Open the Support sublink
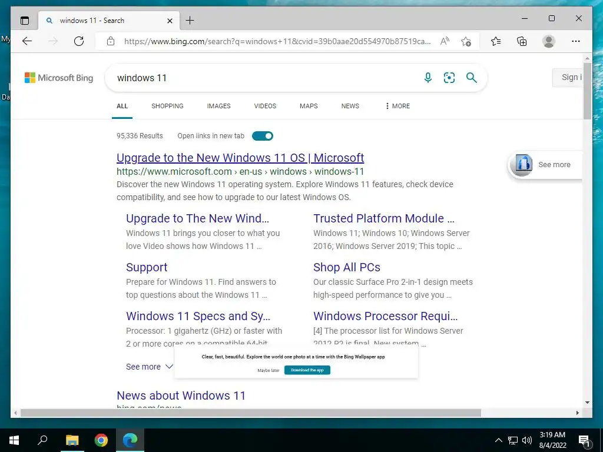The image size is (603, 452). click(147, 267)
